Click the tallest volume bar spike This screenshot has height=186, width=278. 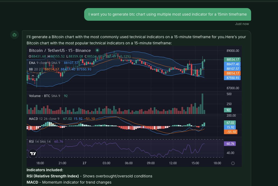pos(202,104)
